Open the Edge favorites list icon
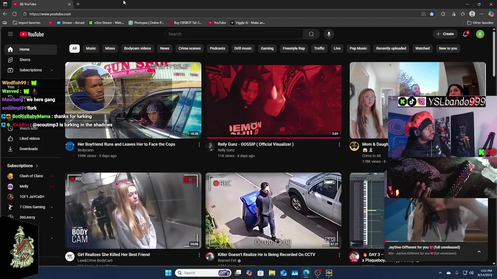 tap(463, 14)
